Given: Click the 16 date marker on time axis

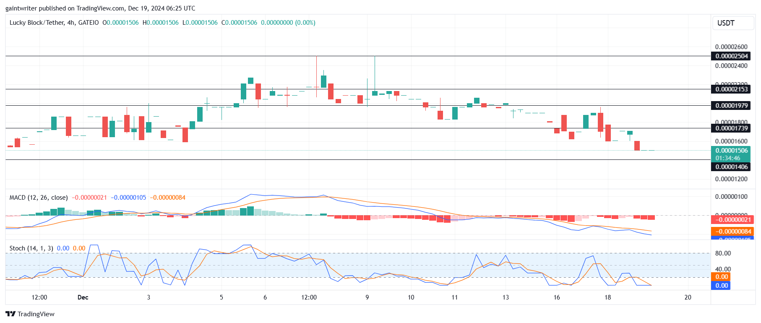Looking at the screenshot, I should 557,297.
